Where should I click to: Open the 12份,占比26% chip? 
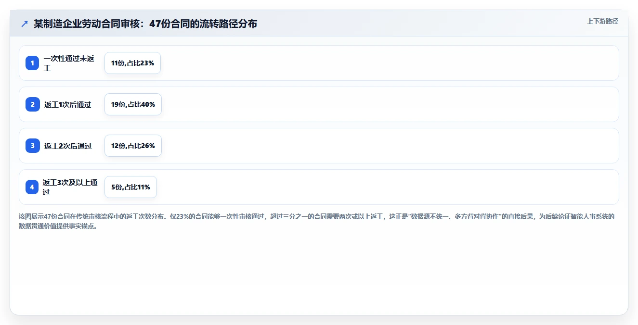click(133, 146)
